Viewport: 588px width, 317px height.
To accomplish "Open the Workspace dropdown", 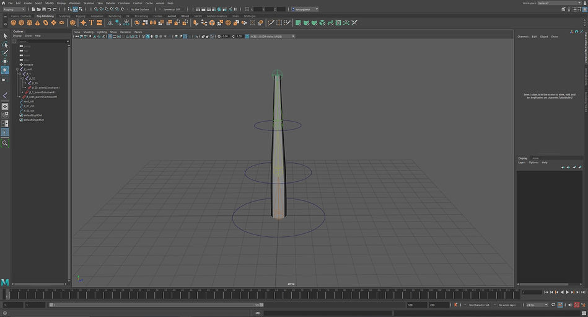I will click(x=560, y=3).
